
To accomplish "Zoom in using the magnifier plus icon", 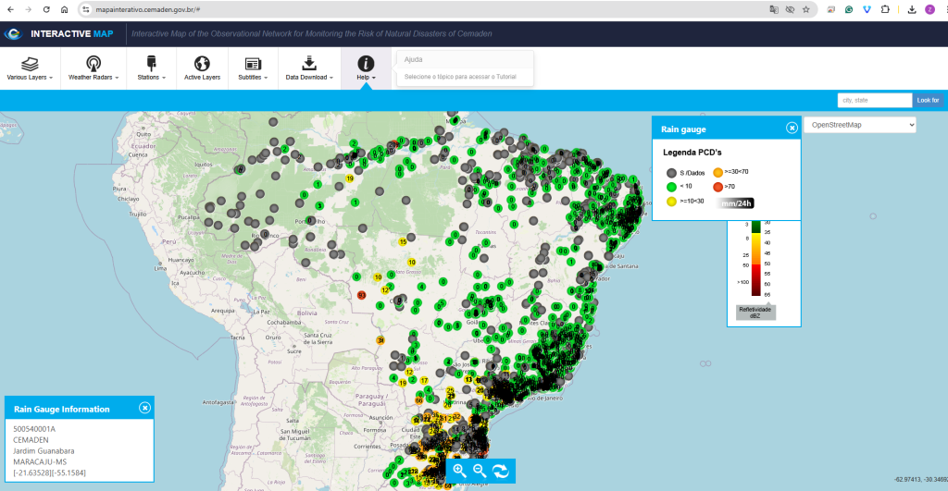I will pyautogui.click(x=459, y=471).
